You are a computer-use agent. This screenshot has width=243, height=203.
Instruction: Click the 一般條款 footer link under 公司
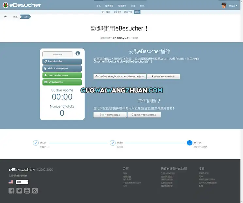pos(132,183)
